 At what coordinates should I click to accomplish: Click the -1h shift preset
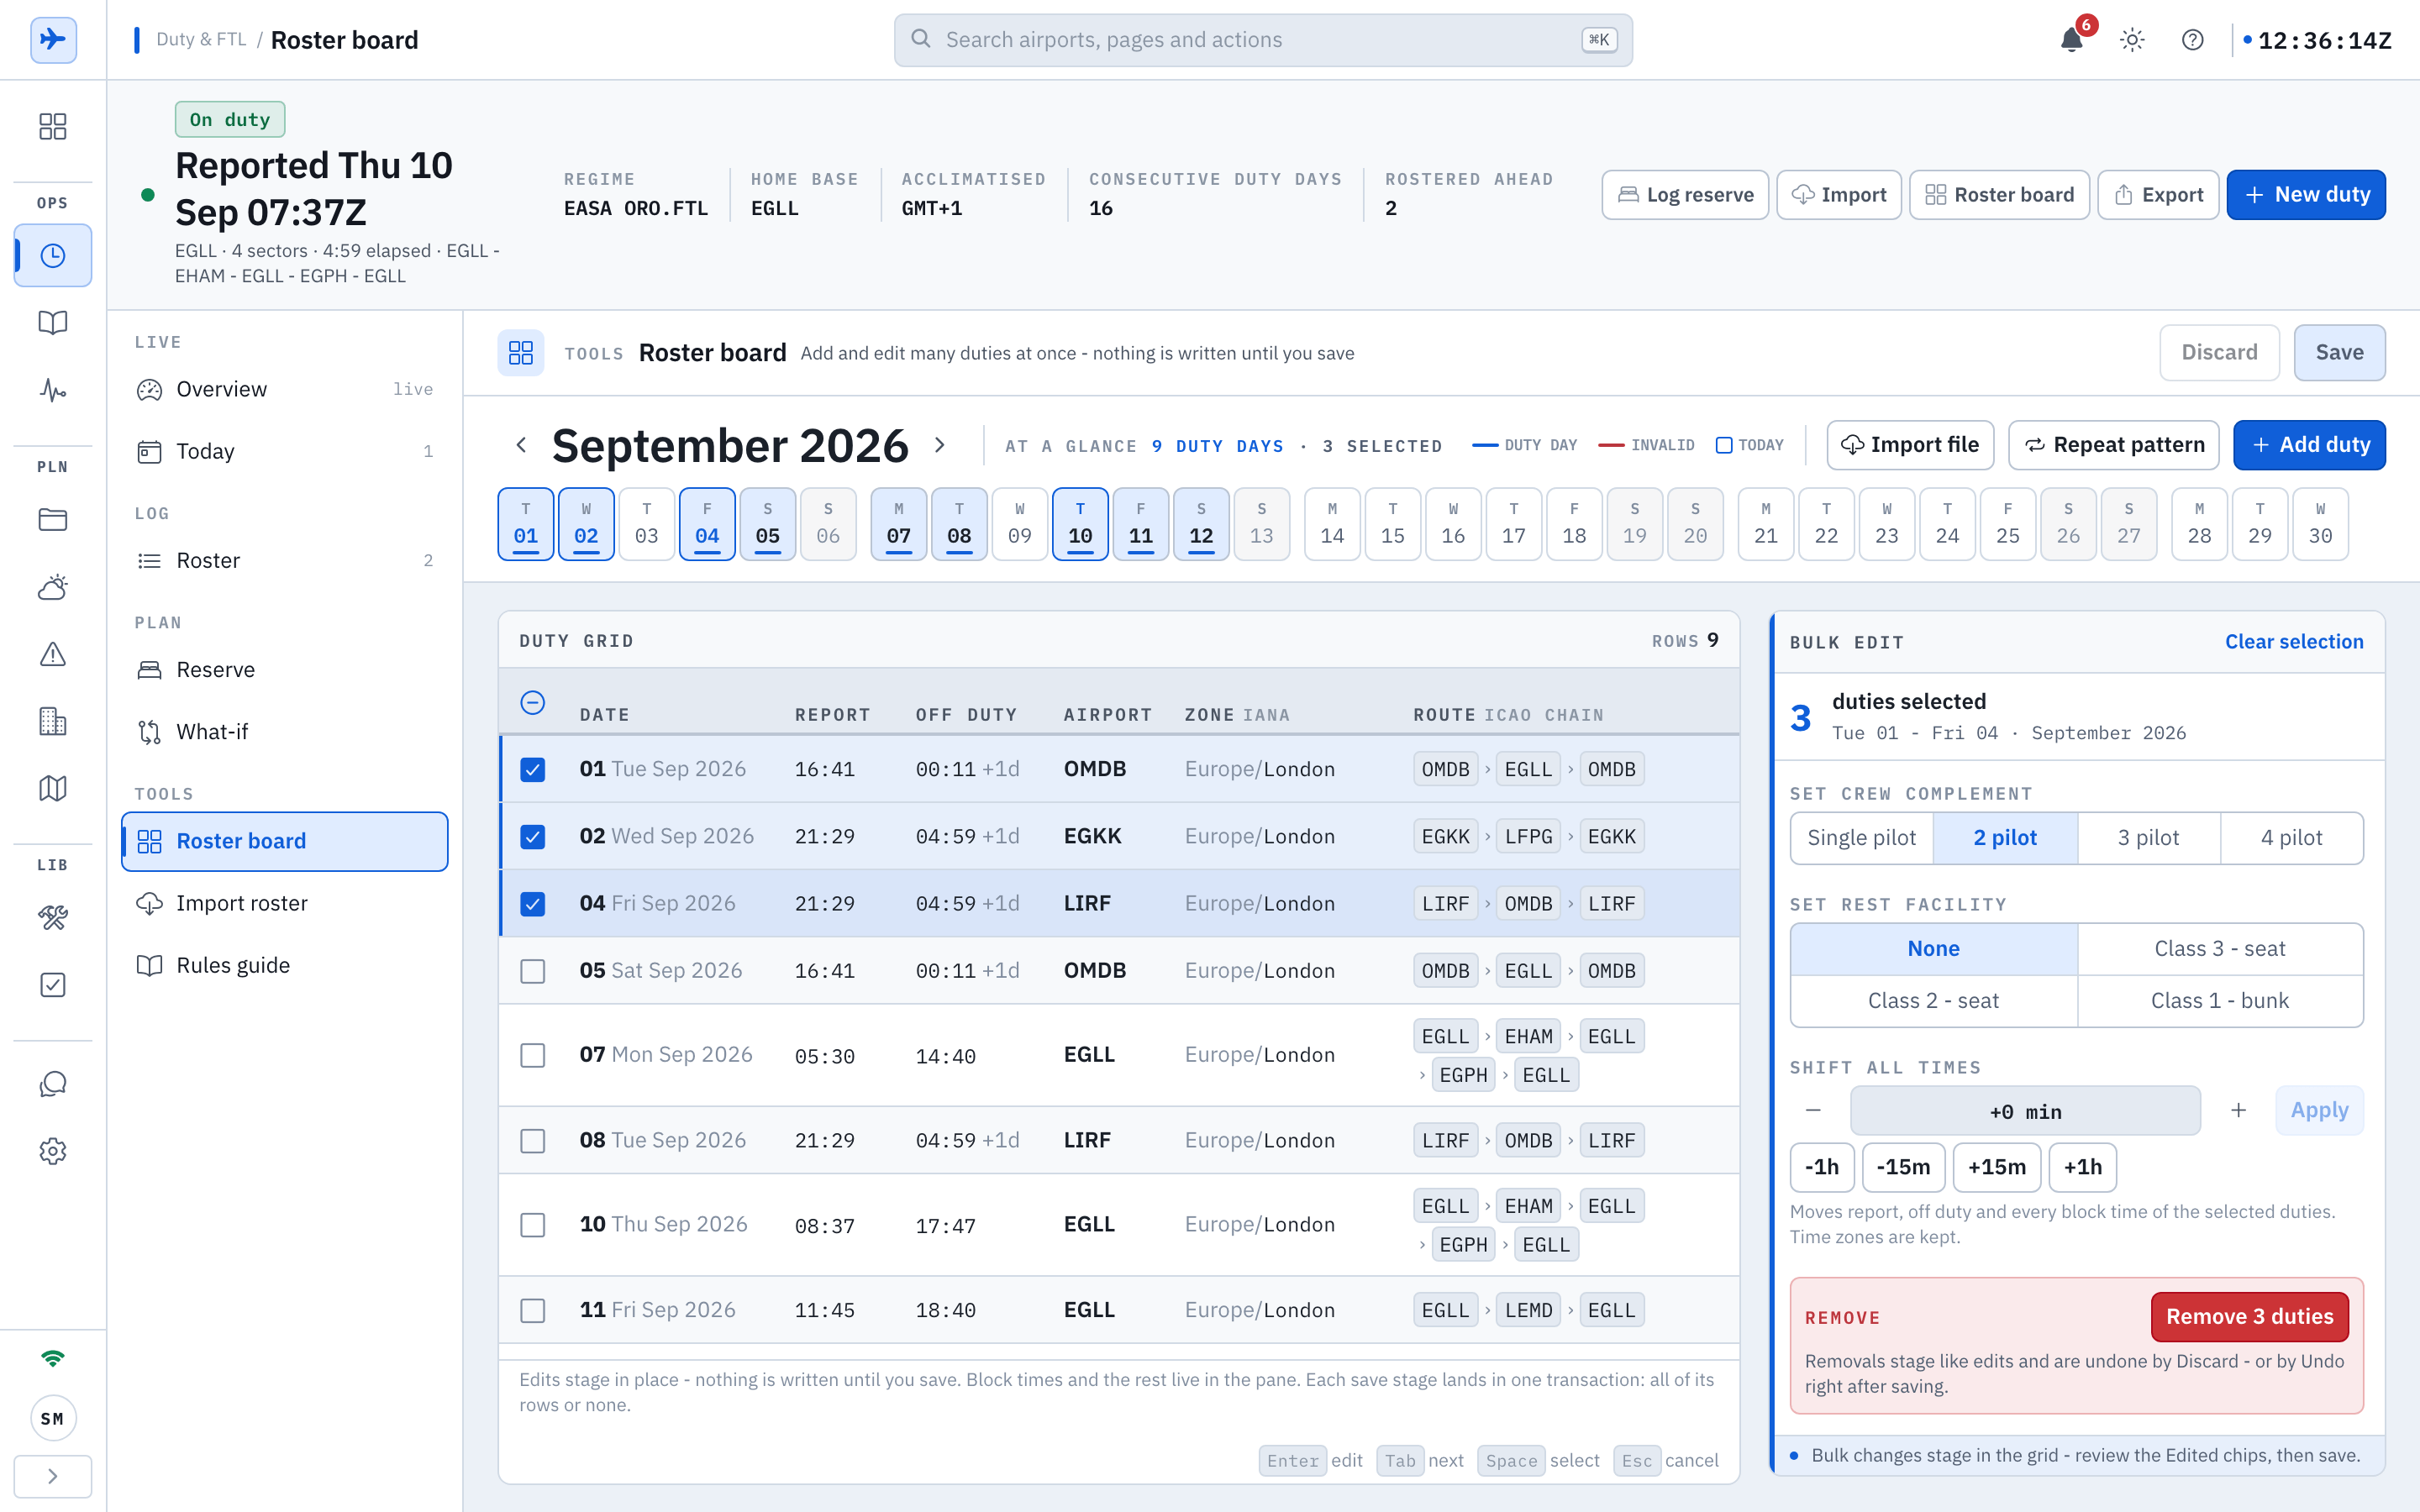tap(1822, 1167)
